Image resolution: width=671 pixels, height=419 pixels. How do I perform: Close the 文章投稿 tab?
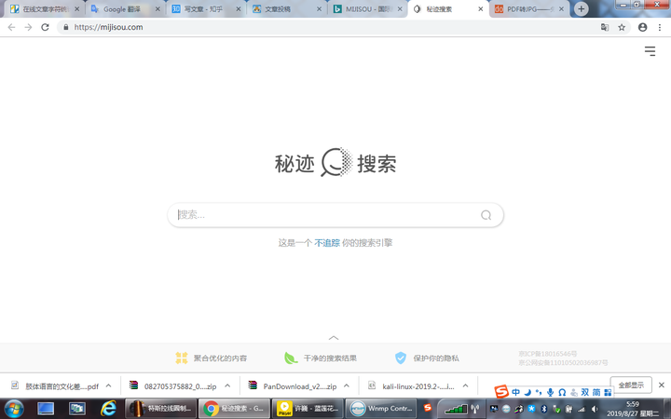[320, 9]
